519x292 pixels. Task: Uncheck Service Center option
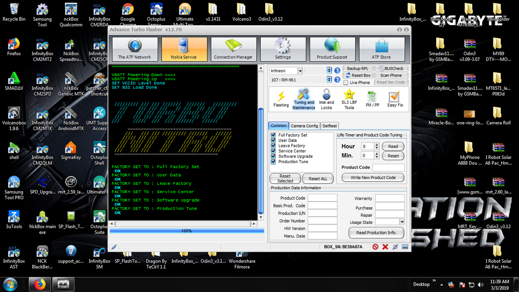[273, 151]
